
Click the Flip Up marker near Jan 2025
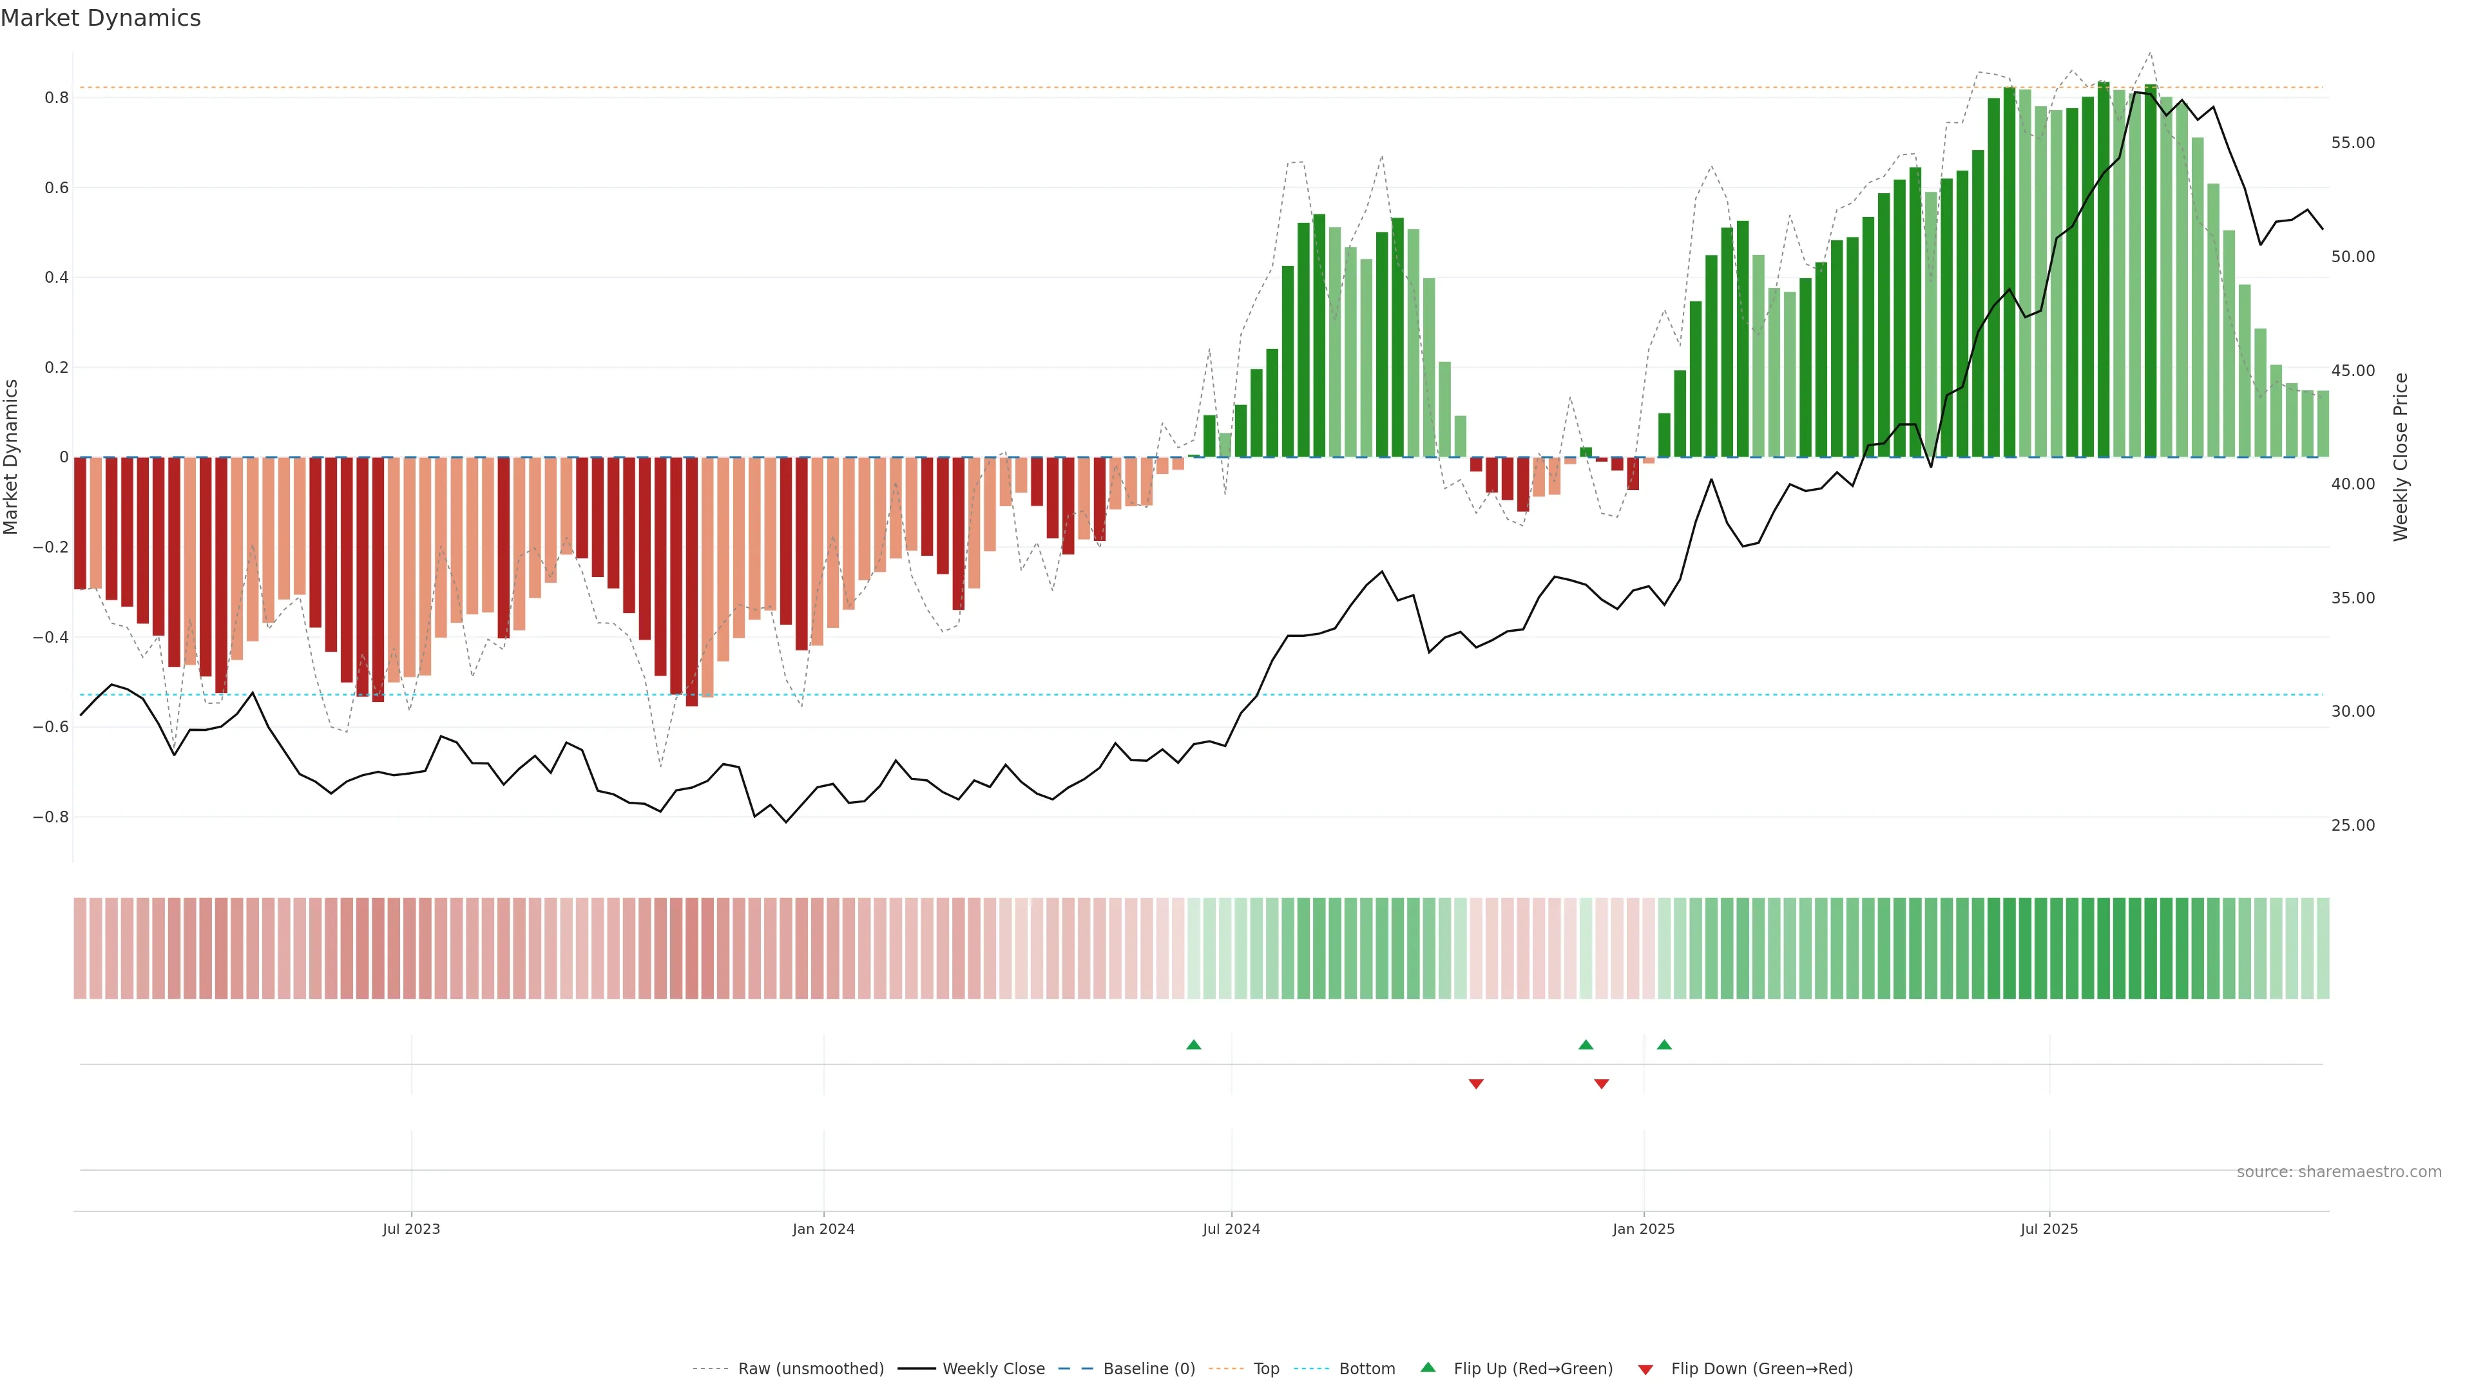tap(1664, 1045)
